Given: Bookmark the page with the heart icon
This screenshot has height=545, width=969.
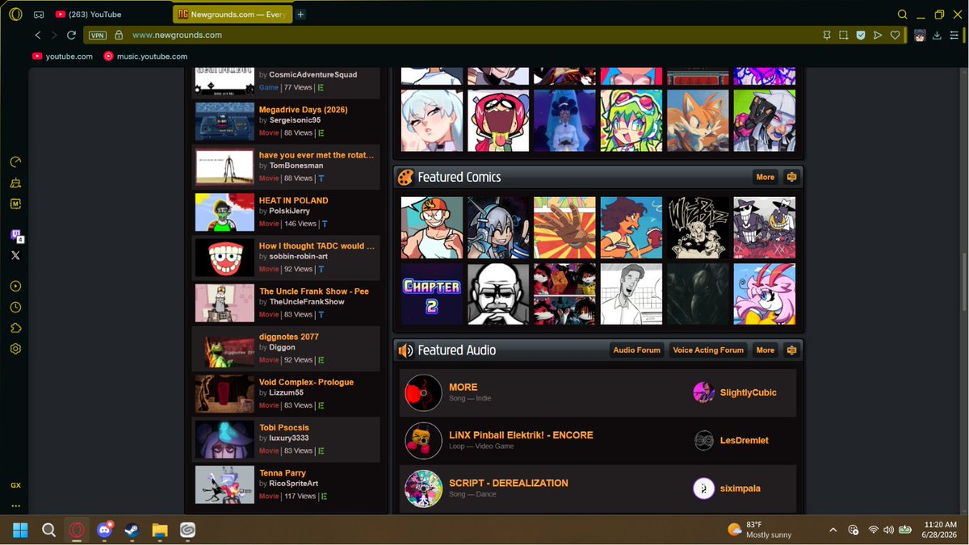Looking at the screenshot, I should [895, 36].
